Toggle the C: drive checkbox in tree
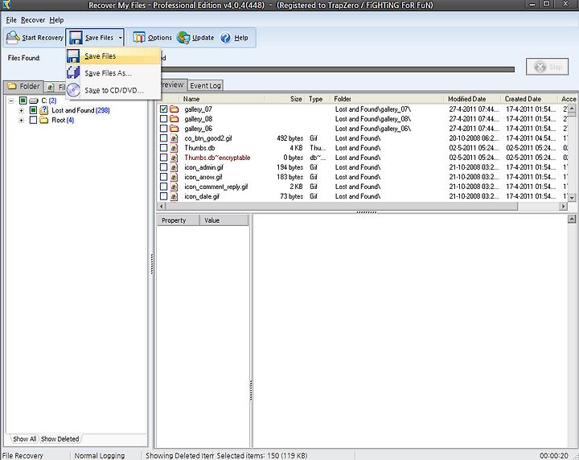579x460 pixels. coord(23,101)
